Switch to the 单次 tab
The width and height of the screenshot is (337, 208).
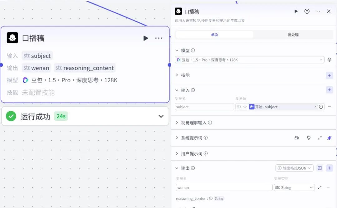tap(214, 35)
